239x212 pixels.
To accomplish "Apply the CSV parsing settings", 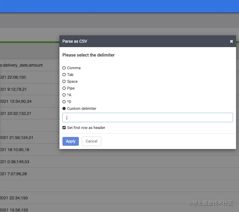I will point(71,141).
